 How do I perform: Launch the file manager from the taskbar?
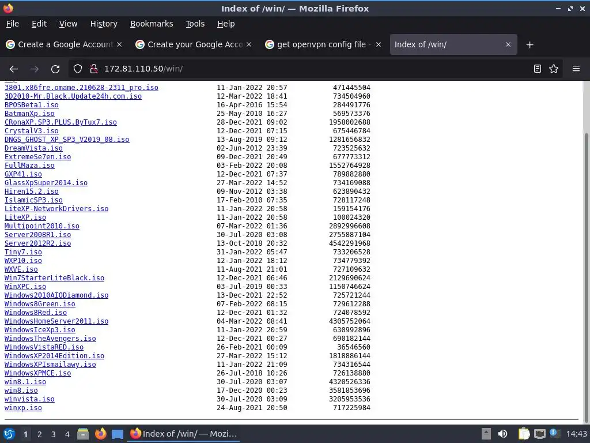[x=83, y=434]
